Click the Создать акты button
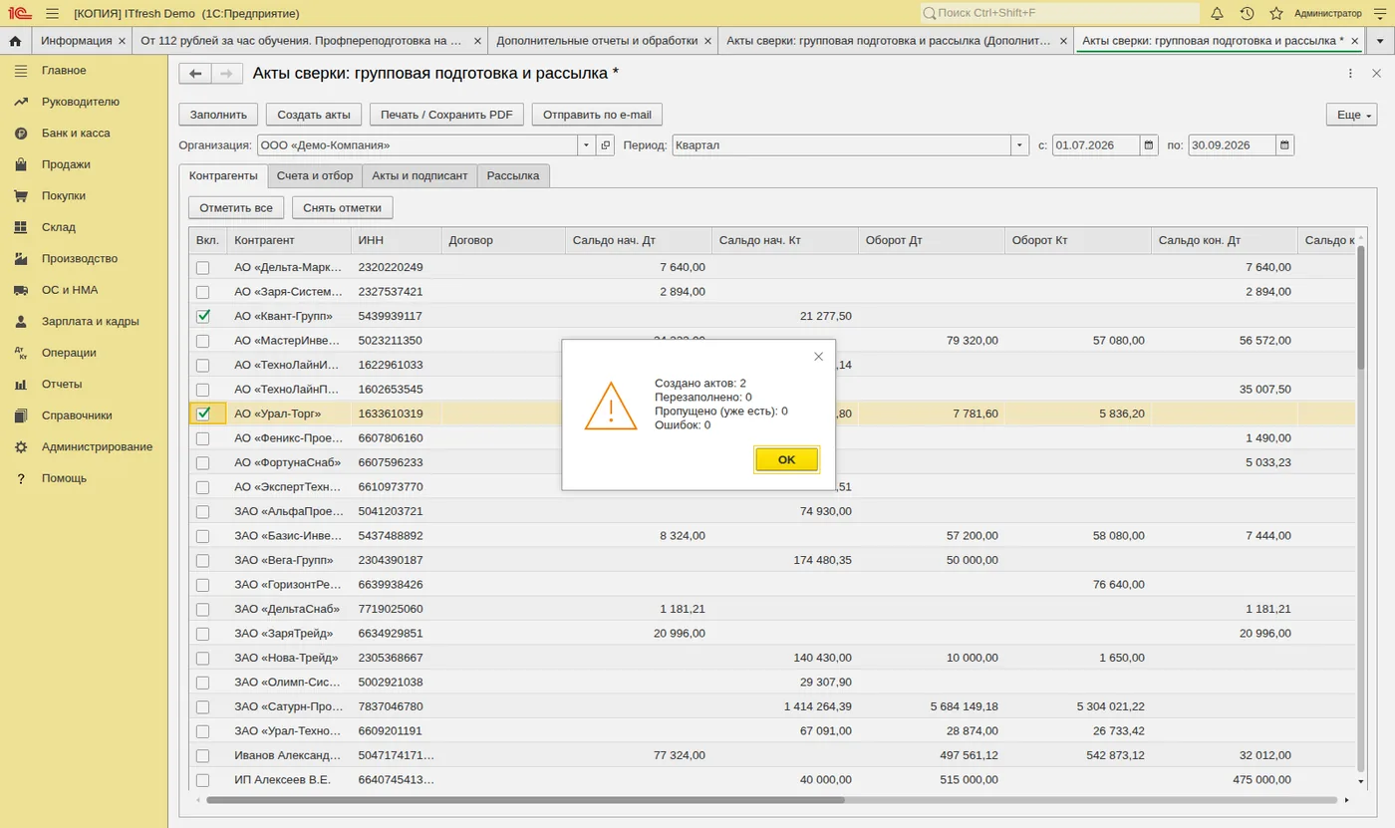The height and width of the screenshot is (828, 1395). coord(314,115)
